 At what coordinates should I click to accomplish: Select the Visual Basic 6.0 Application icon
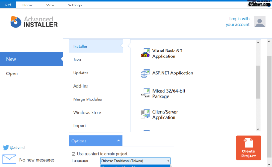pyautogui.click(x=145, y=53)
